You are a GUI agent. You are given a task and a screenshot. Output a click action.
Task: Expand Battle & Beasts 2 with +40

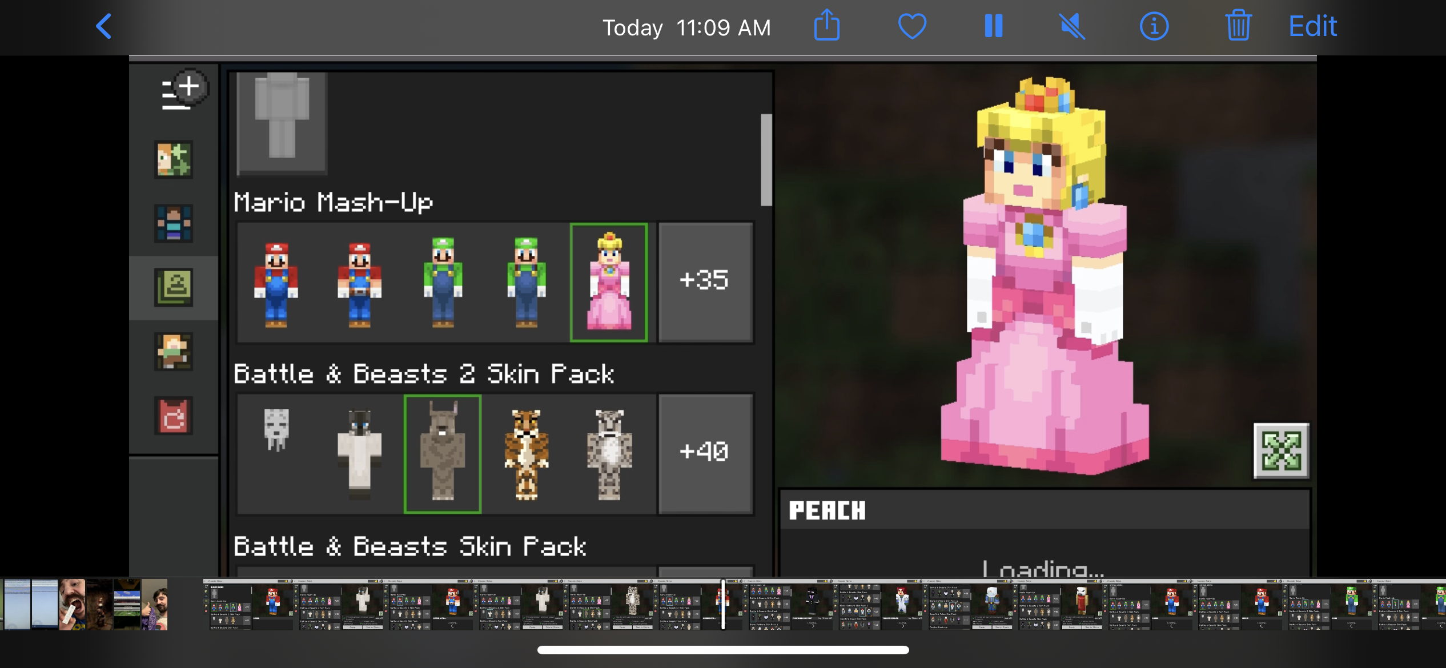[705, 453]
